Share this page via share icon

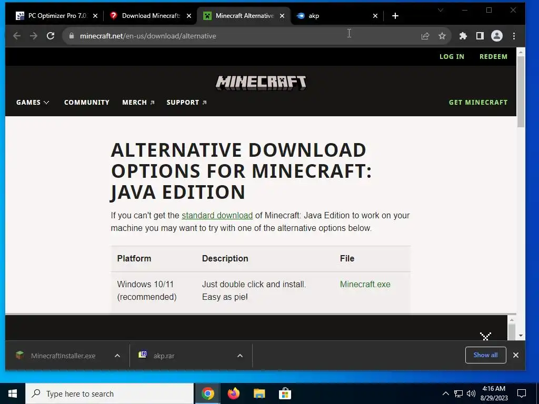[425, 36]
